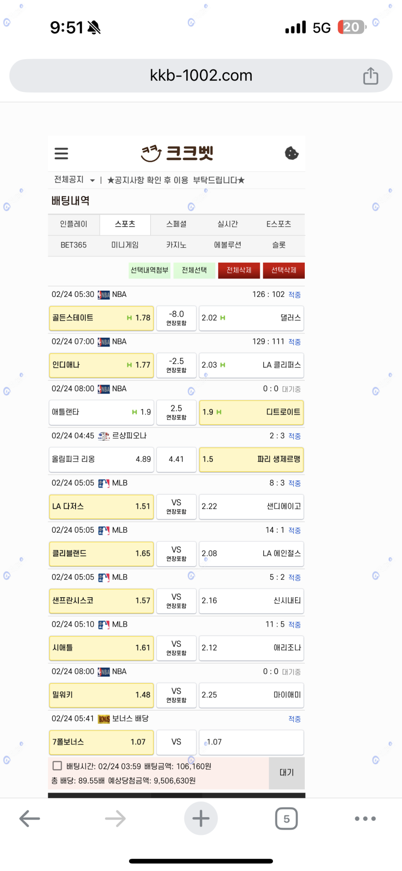Select the 스포츠 tab
This screenshot has width=402, height=871.
(x=125, y=224)
